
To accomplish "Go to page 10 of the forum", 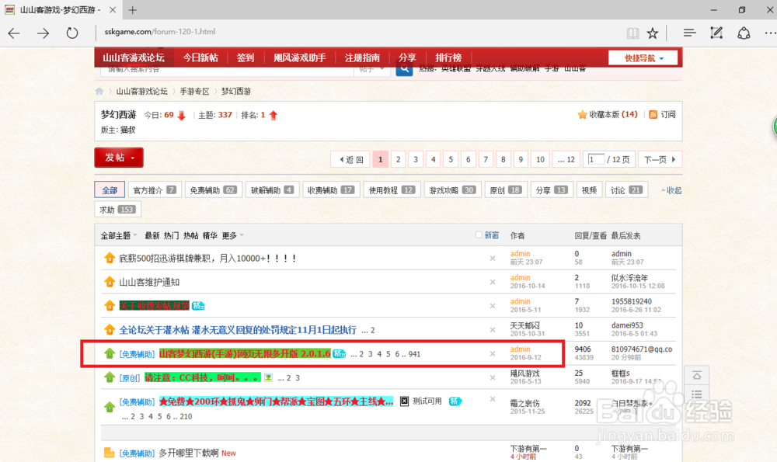I will click(540, 159).
